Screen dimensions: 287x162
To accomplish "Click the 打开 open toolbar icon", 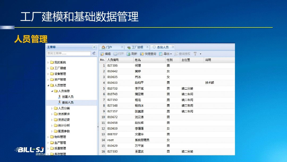I will coord(115,54).
